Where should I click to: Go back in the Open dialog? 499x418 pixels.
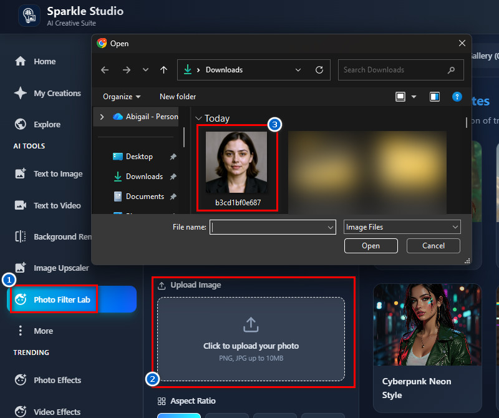pyautogui.click(x=105, y=70)
